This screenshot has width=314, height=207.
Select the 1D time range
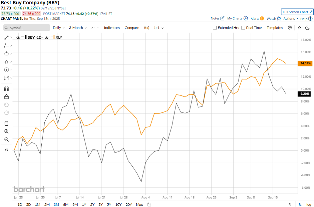[x=19, y=204]
